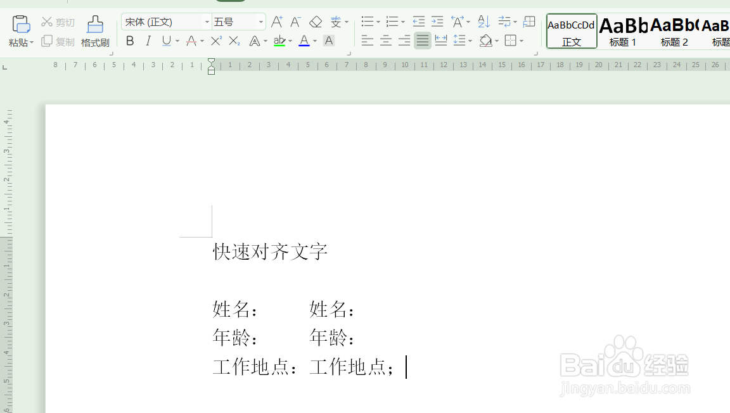Viewport: 730px width, 413px height.
Task: Highlight text with the ab highlight icon
Action: pyautogui.click(x=279, y=41)
